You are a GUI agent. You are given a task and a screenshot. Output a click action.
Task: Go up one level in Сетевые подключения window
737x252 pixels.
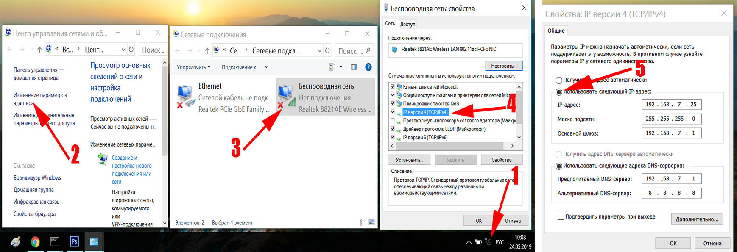click(x=207, y=51)
